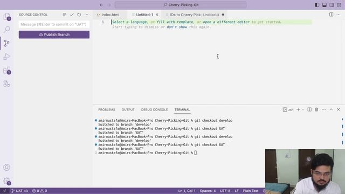Open the new terminal launch profile dropdown
Screen dimensions: 345x194
pyautogui.click(x=303, y=109)
